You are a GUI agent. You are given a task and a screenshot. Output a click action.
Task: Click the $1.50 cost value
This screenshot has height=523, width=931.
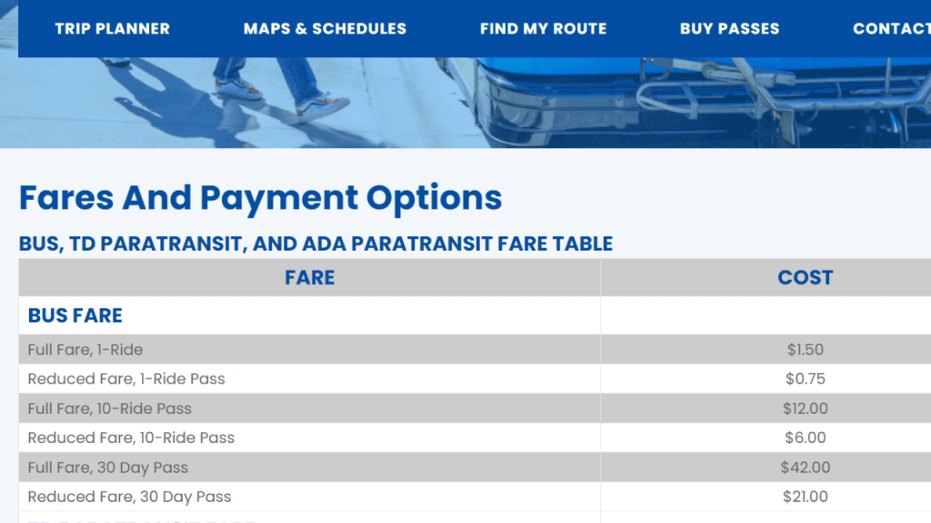[x=805, y=350]
